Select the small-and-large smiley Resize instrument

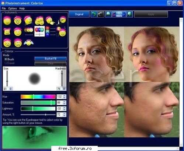pos(61,32)
